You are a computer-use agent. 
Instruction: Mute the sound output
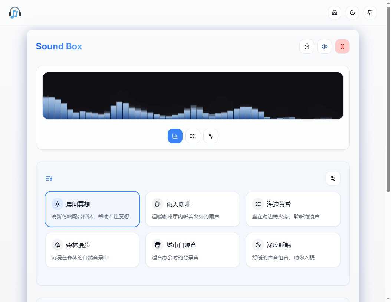pos(324,46)
